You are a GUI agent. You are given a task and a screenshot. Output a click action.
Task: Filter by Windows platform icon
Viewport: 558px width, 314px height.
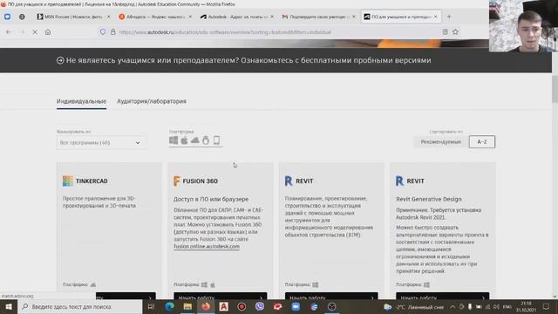coord(174,140)
